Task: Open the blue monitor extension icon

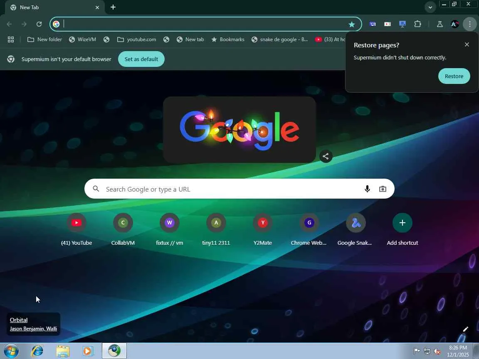Action: [402, 24]
